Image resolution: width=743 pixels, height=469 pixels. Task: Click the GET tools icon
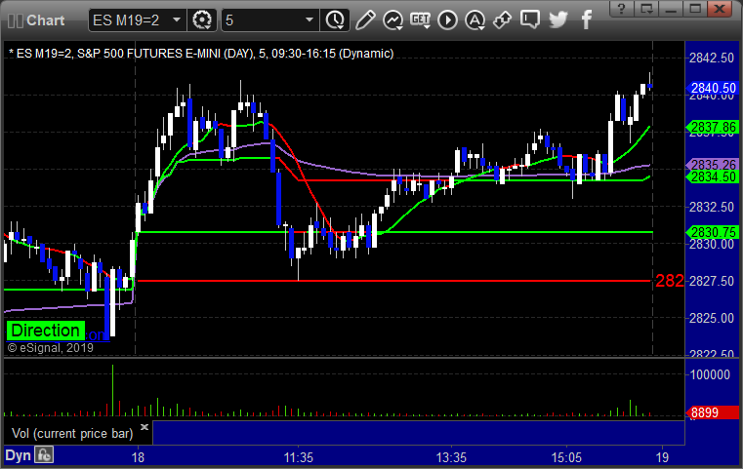click(420, 20)
